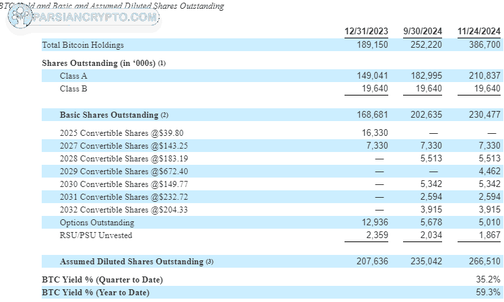Screen dimensions: 504x302
Task: Click the 2025 Convertible Shares @$39.80 label
Action: (x=122, y=133)
